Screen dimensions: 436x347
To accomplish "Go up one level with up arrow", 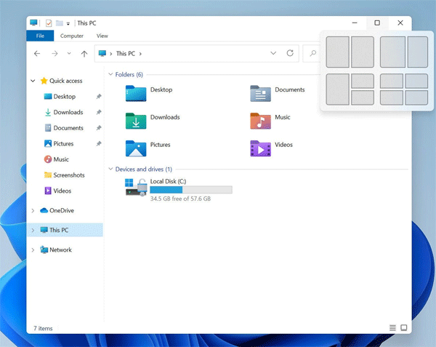I will pyautogui.click(x=84, y=53).
